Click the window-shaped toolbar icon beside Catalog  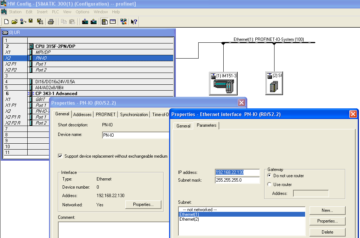click(113, 22)
